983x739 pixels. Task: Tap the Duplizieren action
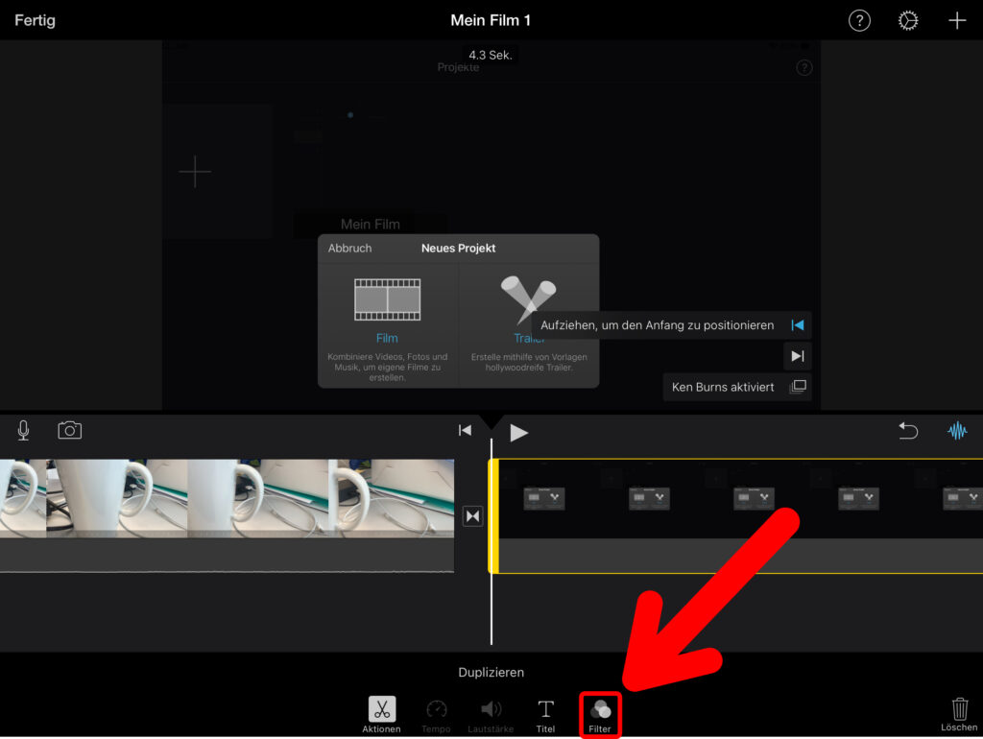coord(491,673)
